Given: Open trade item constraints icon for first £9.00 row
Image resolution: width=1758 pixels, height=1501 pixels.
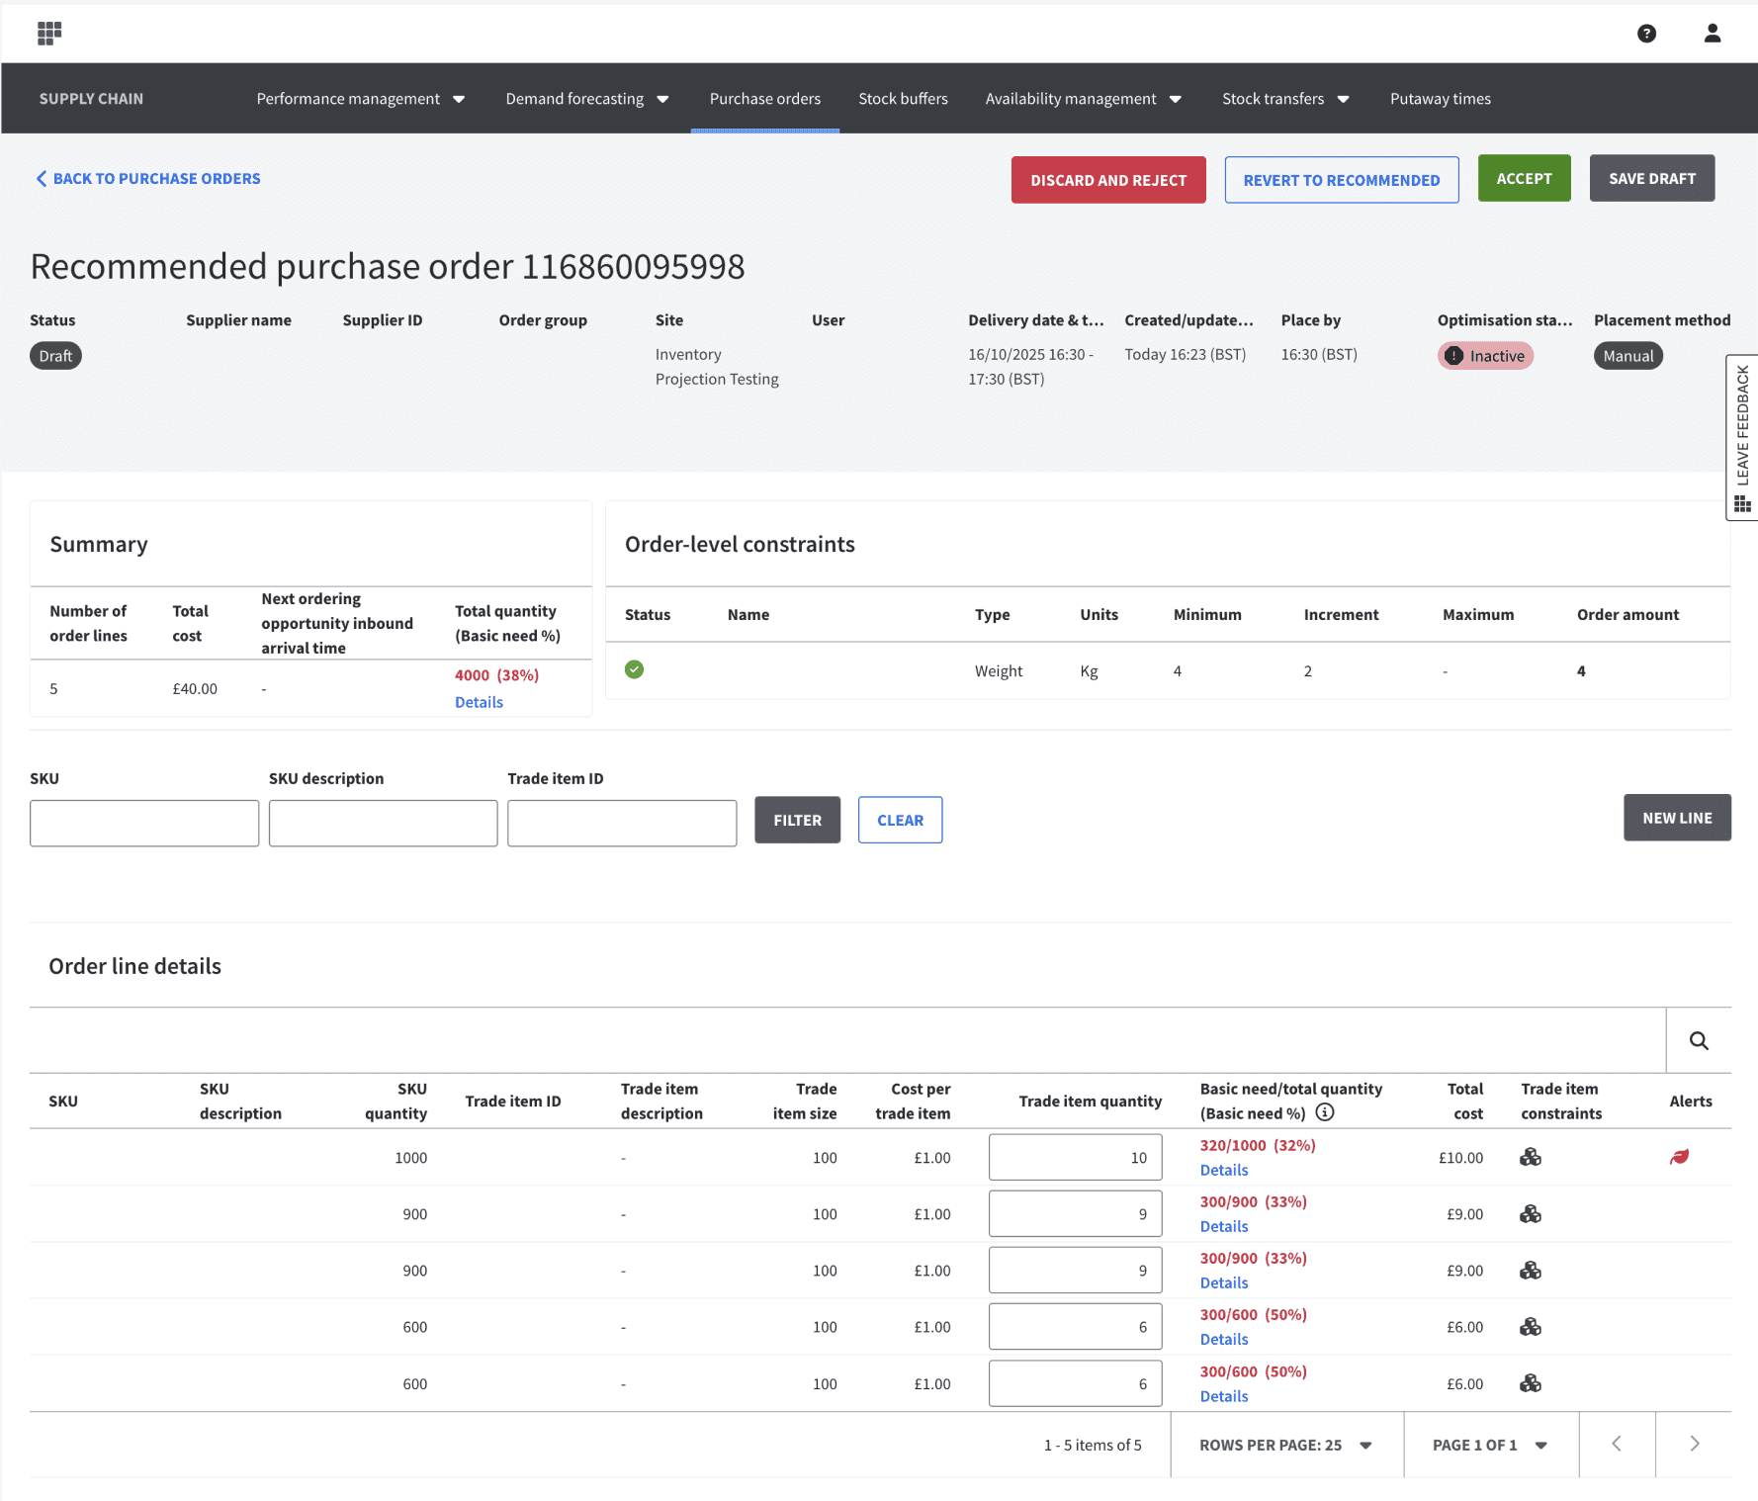Looking at the screenshot, I should (x=1531, y=1213).
